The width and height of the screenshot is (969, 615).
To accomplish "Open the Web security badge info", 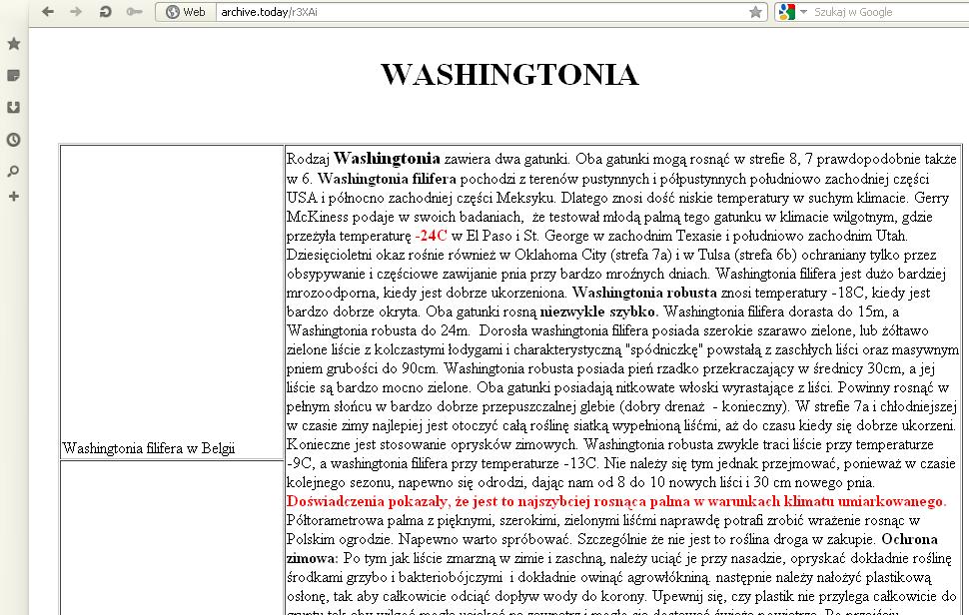I will click(x=186, y=12).
